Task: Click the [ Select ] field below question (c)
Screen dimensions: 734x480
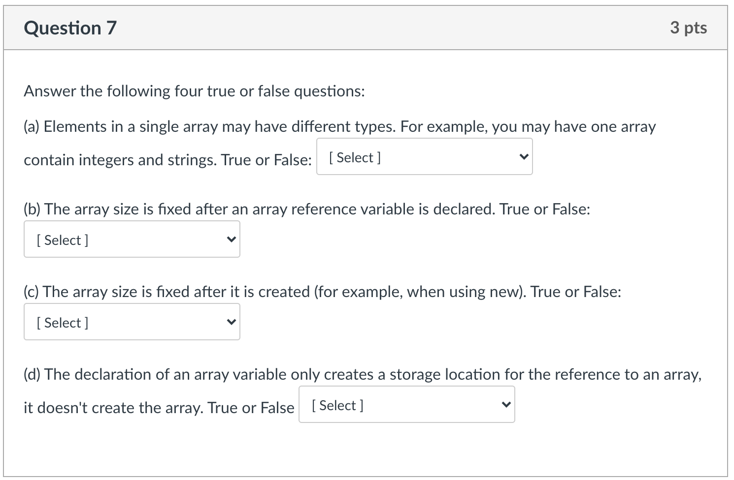Action: (x=61, y=322)
